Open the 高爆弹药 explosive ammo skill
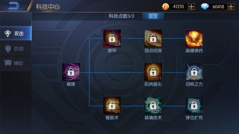The height and width of the screenshot is (134, 239). click(194, 38)
